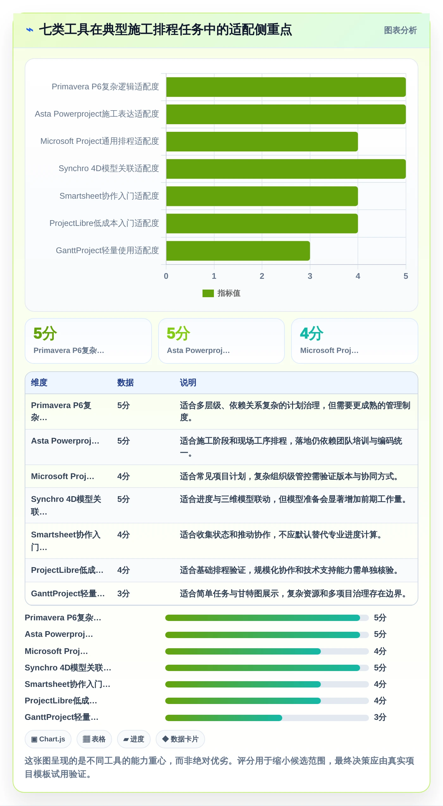Select the Primavera P6复杂 table row name
The height and width of the screenshot is (806, 443).
point(61,412)
